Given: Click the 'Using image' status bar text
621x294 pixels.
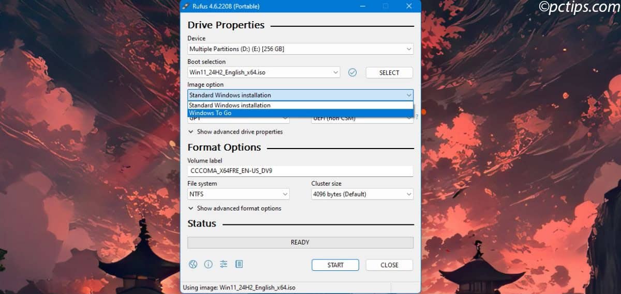Looking at the screenshot, I should (239, 287).
